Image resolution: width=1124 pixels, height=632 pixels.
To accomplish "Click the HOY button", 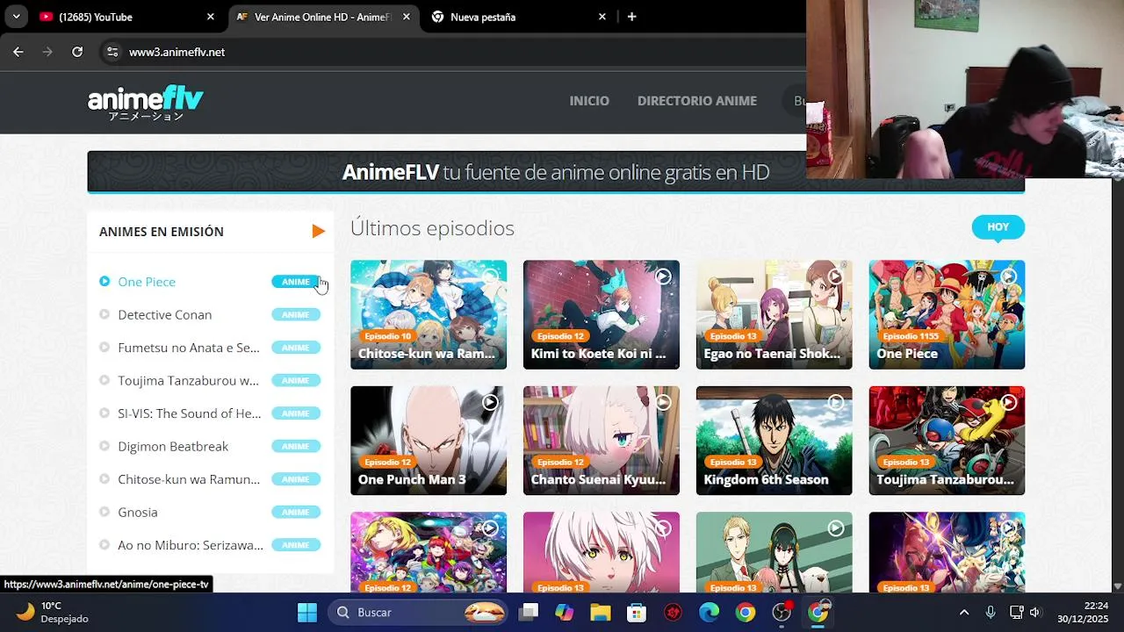I will pyautogui.click(x=998, y=227).
